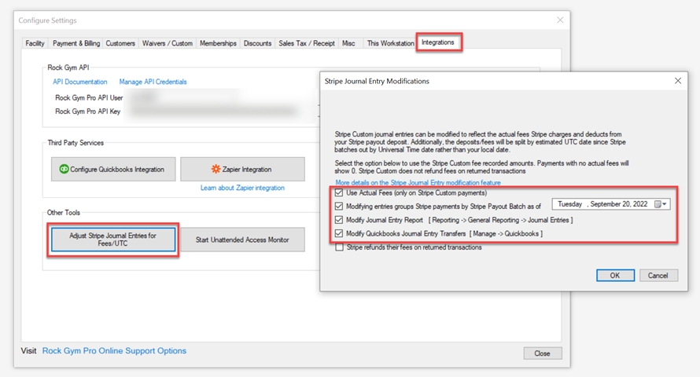Open the payout batch date calendar dropdown

[661, 204]
